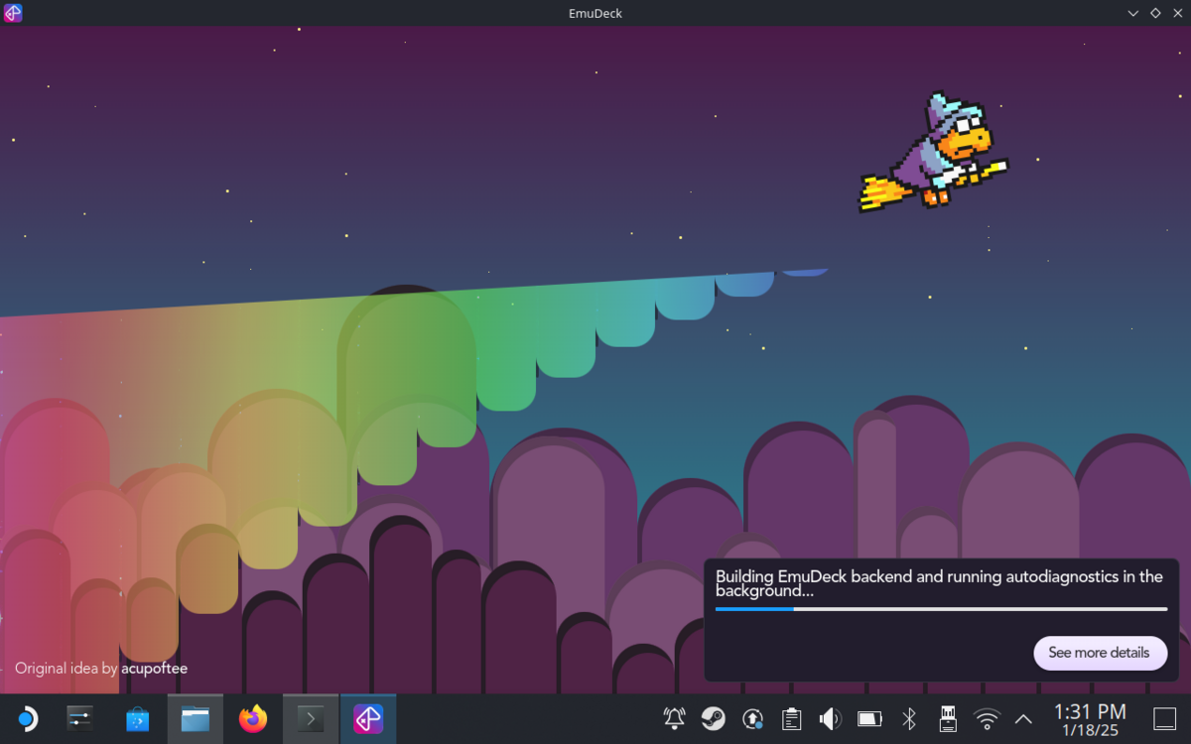The image size is (1191, 744).
Task: Launch Firefox from the taskbar
Action: coord(253,718)
